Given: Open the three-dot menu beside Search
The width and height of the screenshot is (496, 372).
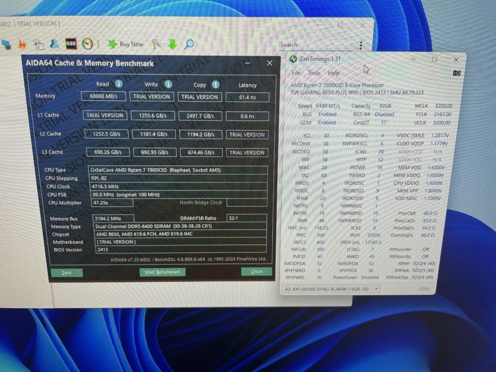Looking at the screenshot, I should [x=360, y=45].
